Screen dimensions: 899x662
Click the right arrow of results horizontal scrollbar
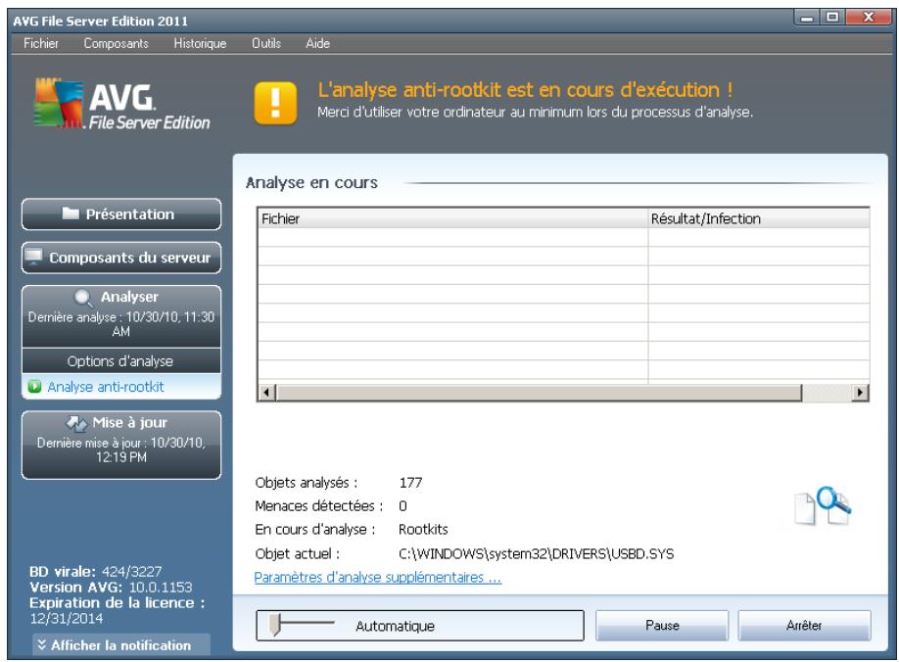click(860, 393)
